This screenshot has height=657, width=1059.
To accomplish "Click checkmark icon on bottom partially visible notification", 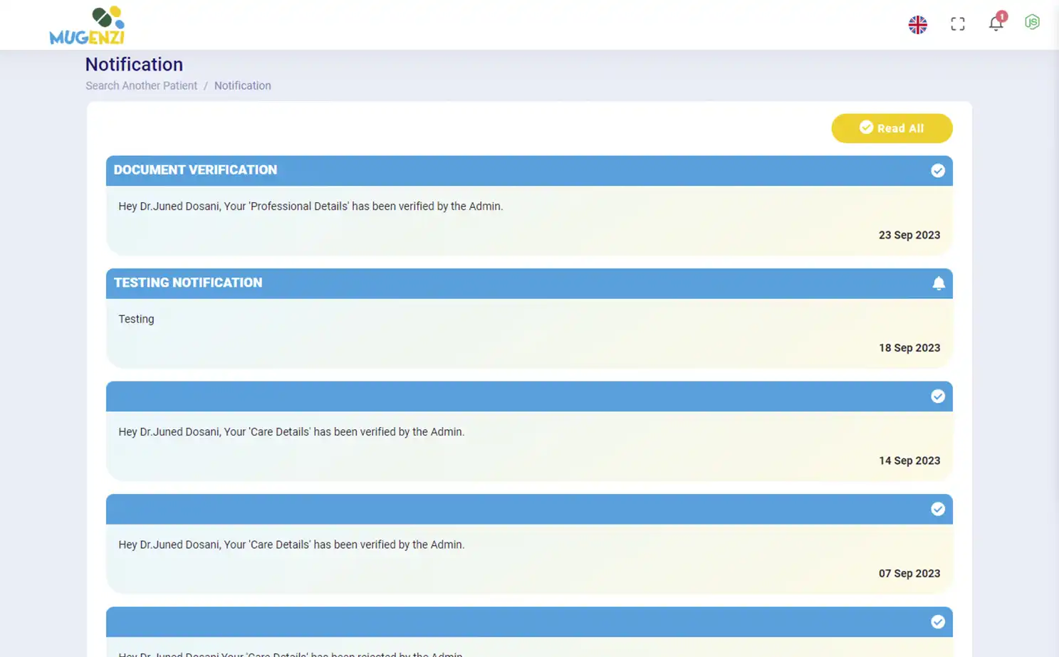I will click(x=937, y=622).
